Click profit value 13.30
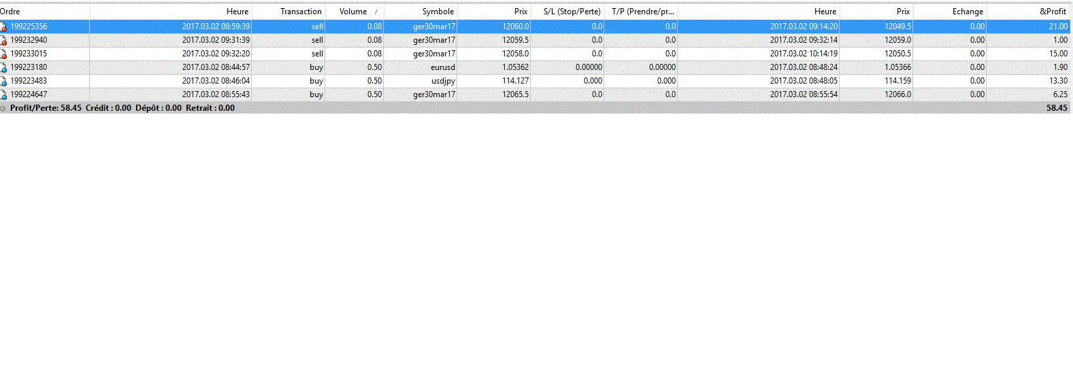The height and width of the screenshot is (367, 1073). coord(1058,81)
